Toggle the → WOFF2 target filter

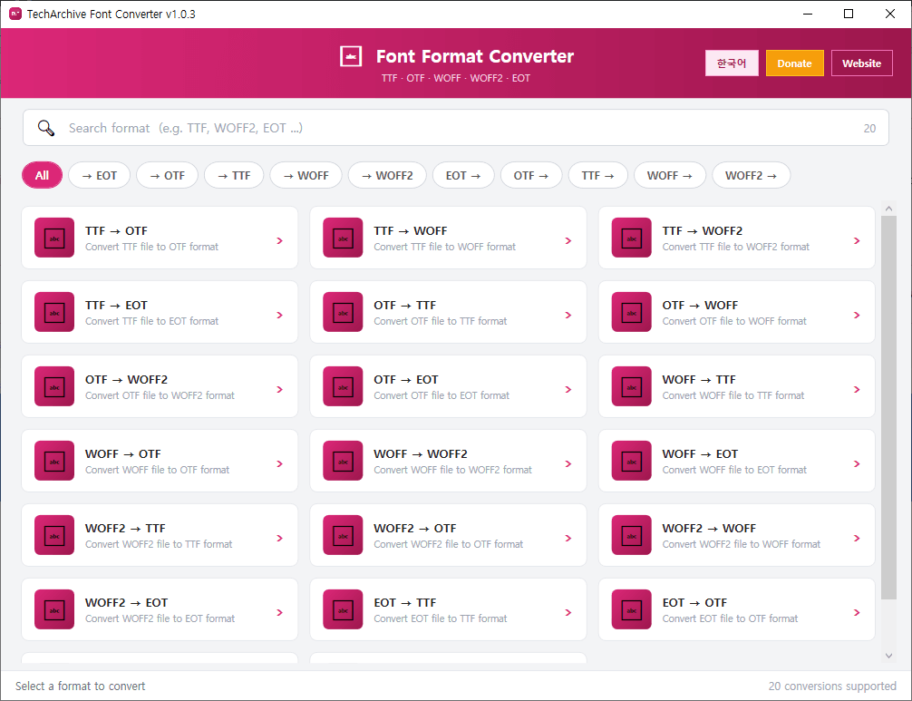point(387,175)
